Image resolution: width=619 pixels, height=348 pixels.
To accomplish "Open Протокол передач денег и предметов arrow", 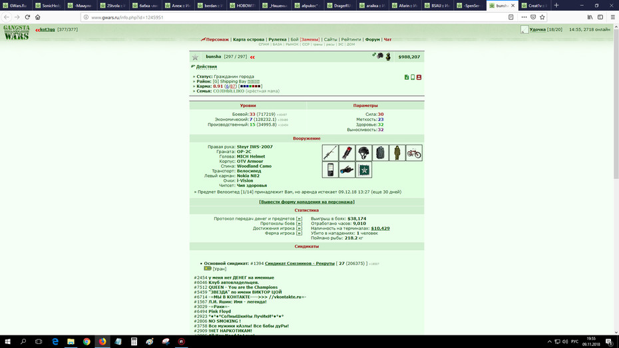I will click(x=299, y=219).
